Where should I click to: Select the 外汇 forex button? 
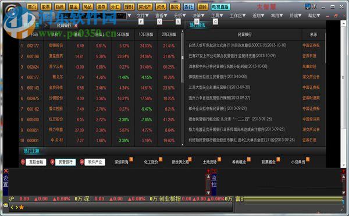(115, 7)
